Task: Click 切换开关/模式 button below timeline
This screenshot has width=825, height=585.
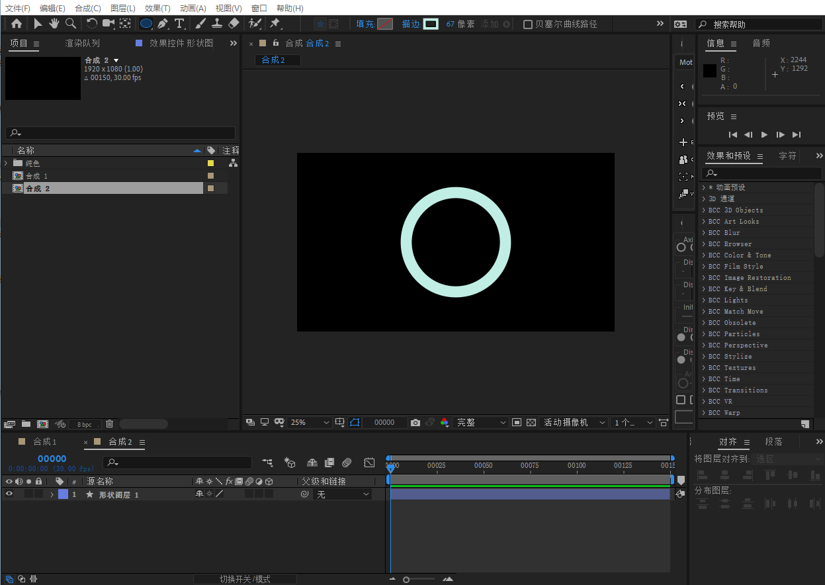Action: [x=245, y=579]
